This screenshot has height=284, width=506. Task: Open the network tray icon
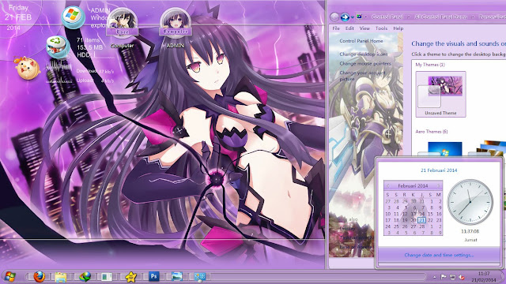tap(452, 277)
